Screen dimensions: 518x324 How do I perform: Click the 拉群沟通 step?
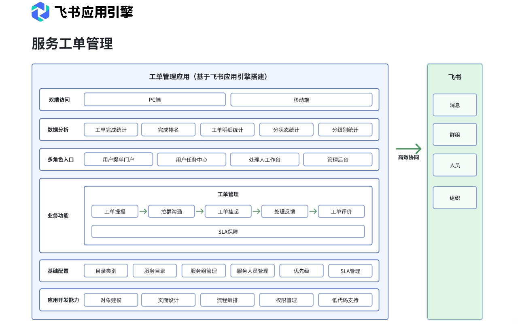click(x=172, y=211)
